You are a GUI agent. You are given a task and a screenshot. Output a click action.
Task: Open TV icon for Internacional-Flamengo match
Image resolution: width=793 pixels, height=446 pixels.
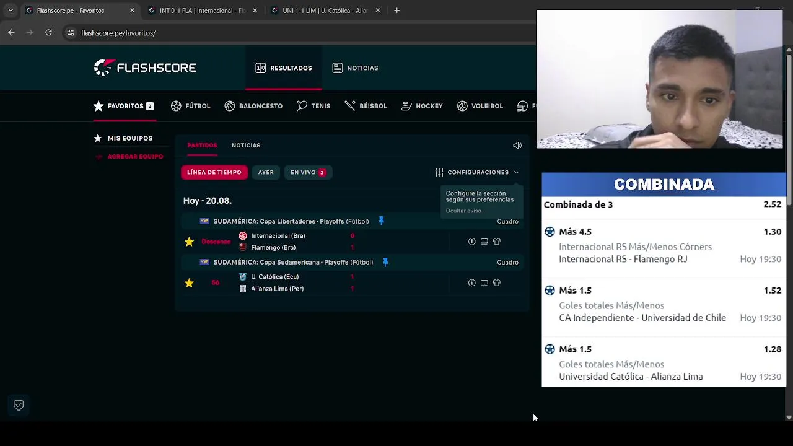pyautogui.click(x=484, y=242)
